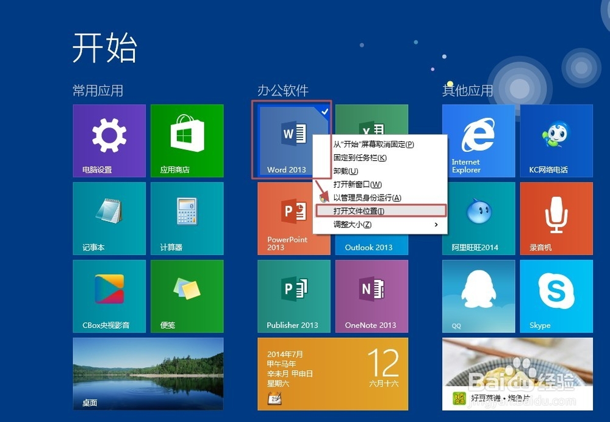Launch the OneNote 2013 tile
The width and height of the screenshot is (610, 422).
click(372, 296)
